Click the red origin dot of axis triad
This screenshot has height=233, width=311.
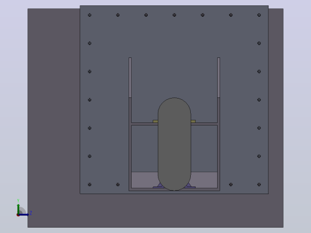click(18, 215)
